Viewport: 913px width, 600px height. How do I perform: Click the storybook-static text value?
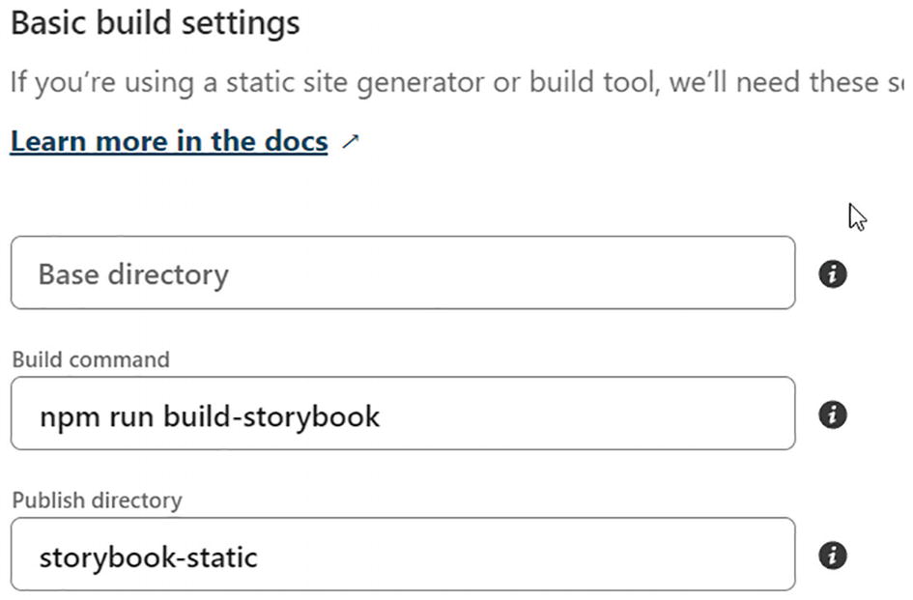click(x=148, y=557)
